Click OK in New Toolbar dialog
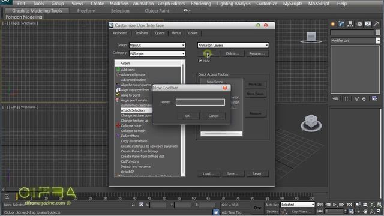Image resolution: width=384 pixels, height=216 pixels. pyautogui.click(x=188, y=116)
